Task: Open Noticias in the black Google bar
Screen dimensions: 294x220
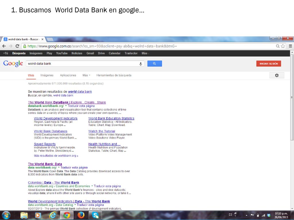Action: (x=77, y=53)
